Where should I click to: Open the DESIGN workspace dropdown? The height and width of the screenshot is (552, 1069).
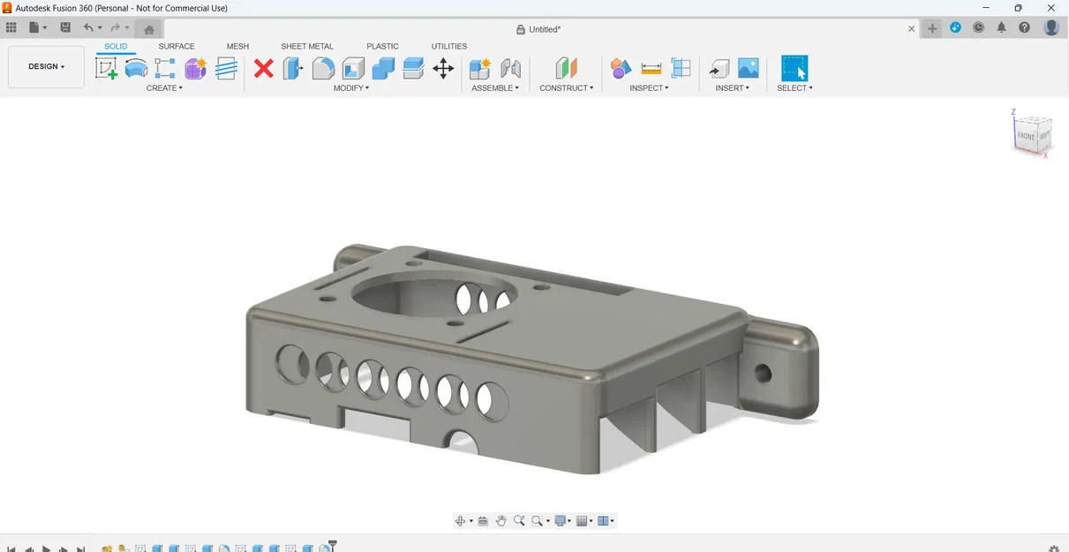click(46, 67)
